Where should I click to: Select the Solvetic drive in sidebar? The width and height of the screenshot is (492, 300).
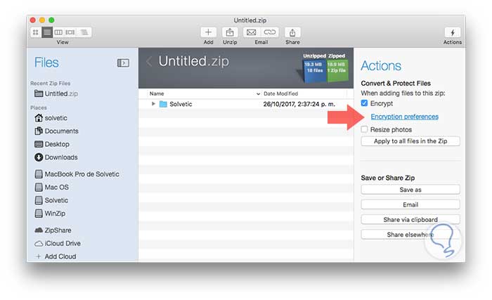tap(51, 200)
